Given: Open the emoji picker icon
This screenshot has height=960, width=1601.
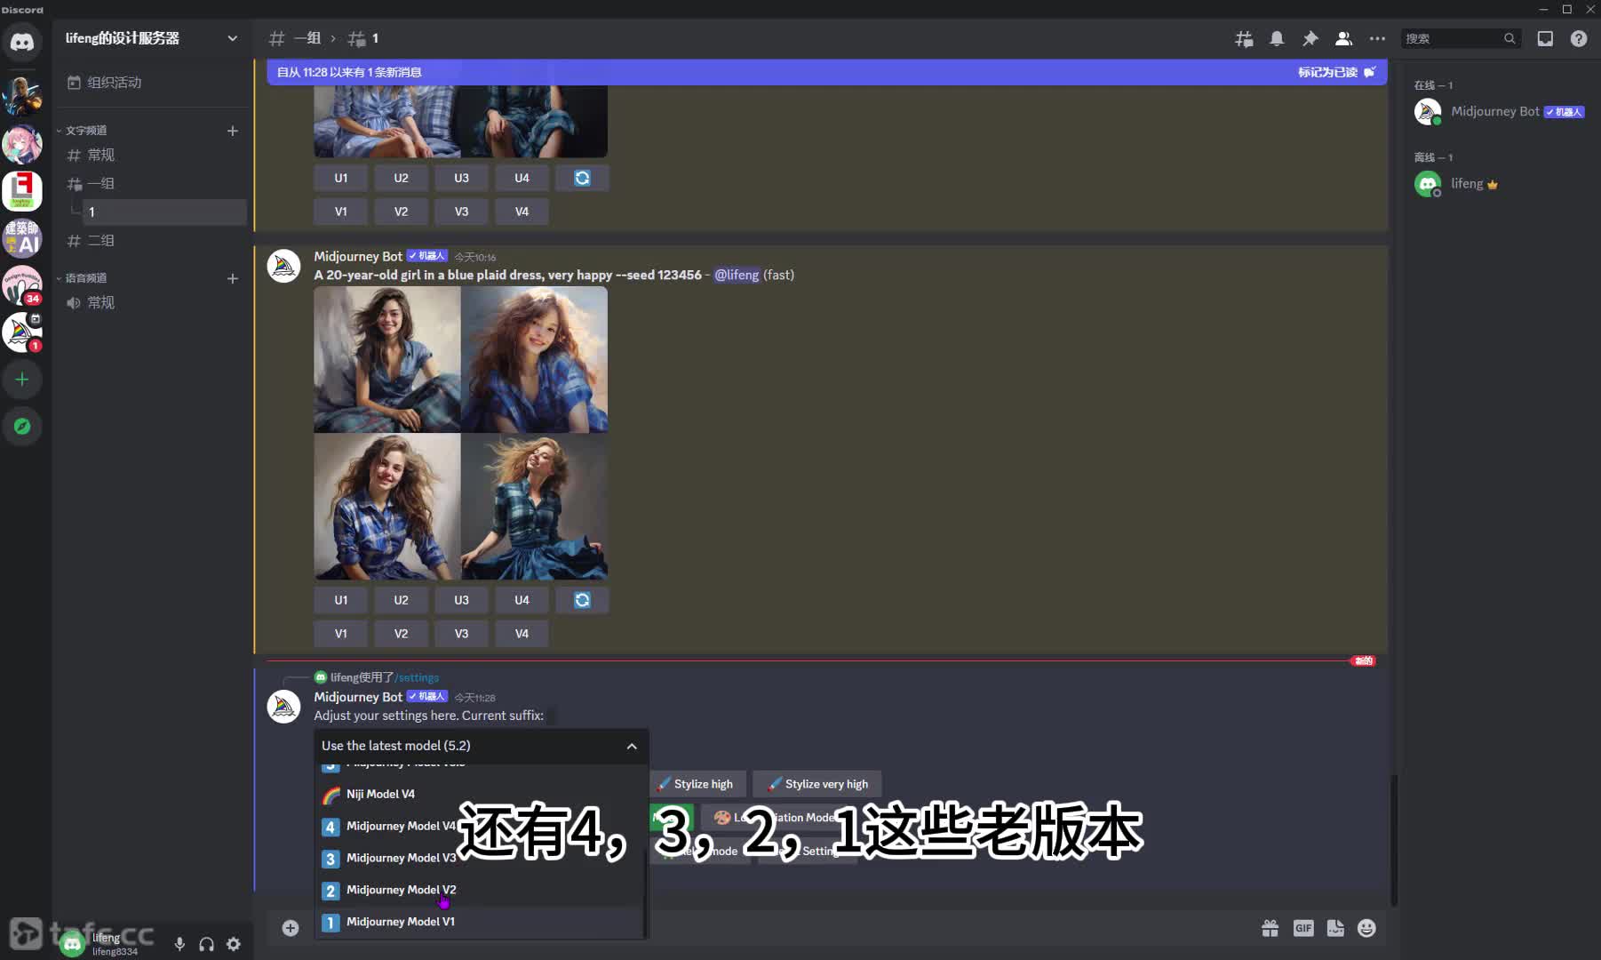Looking at the screenshot, I should 1366,928.
